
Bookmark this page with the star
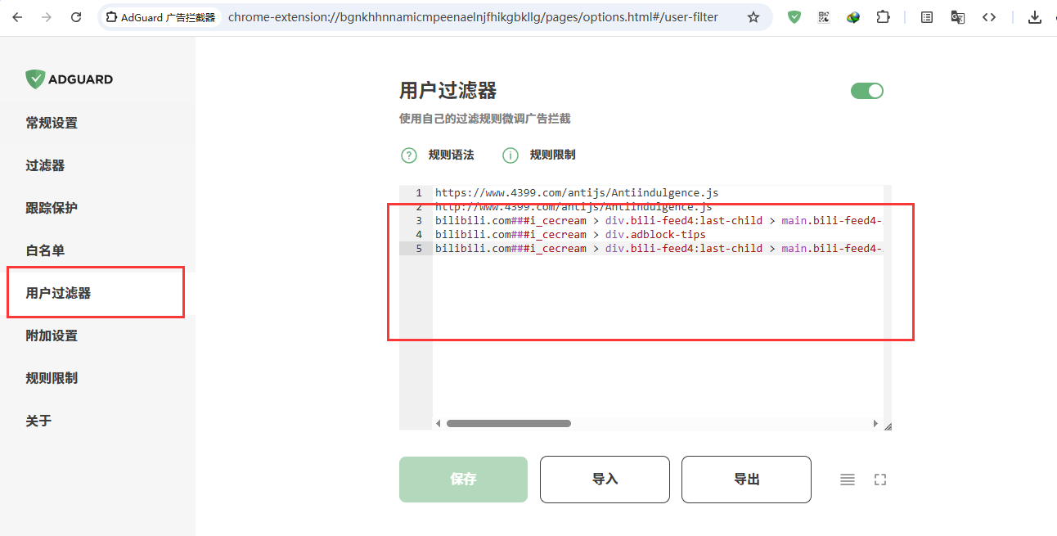point(753,17)
